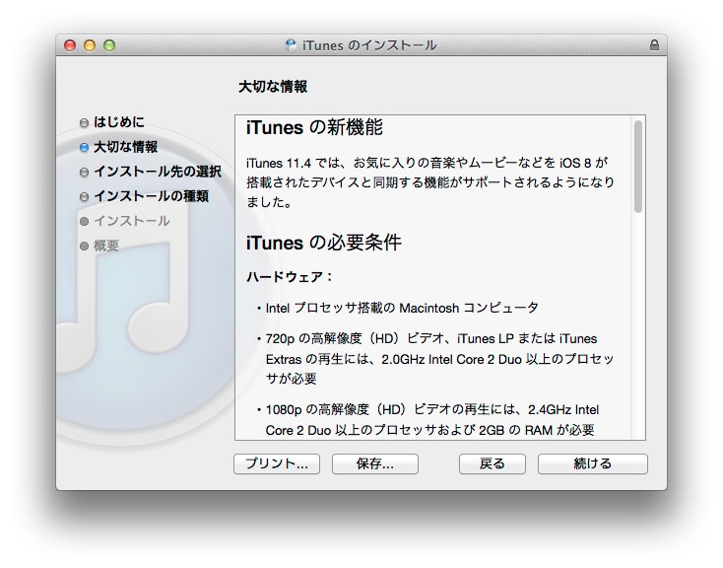This screenshot has height=568, width=723.
Task: Click the iTunes 11.4 では paragraph
Action: point(430,182)
